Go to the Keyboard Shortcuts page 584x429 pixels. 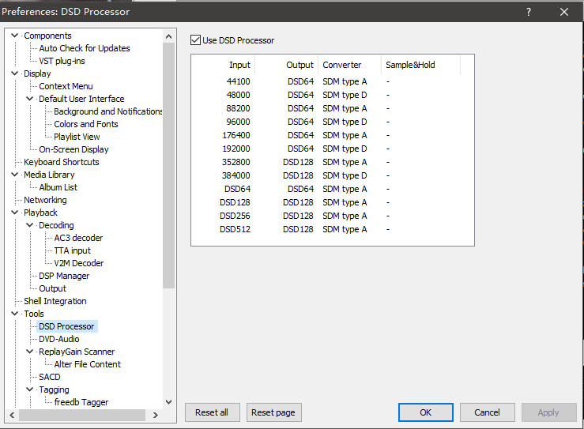pyautogui.click(x=61, y=162)
